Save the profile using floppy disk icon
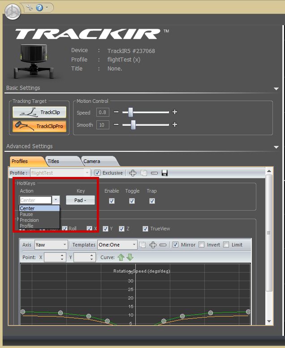This screenshot has height=348, width=285. point(164,173)
